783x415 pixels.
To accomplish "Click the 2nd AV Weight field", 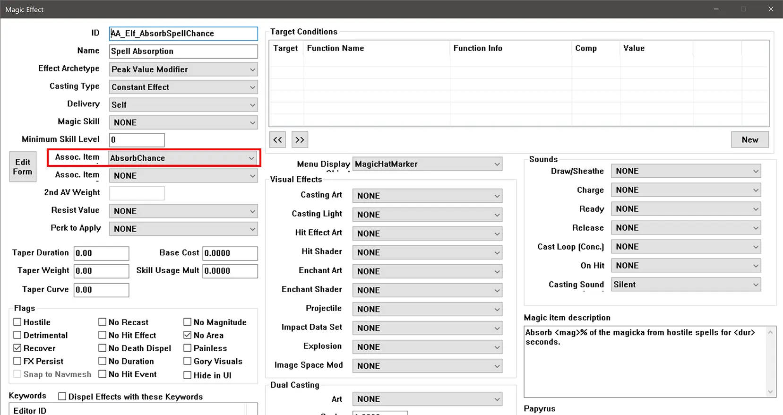I will coord(137,193).
